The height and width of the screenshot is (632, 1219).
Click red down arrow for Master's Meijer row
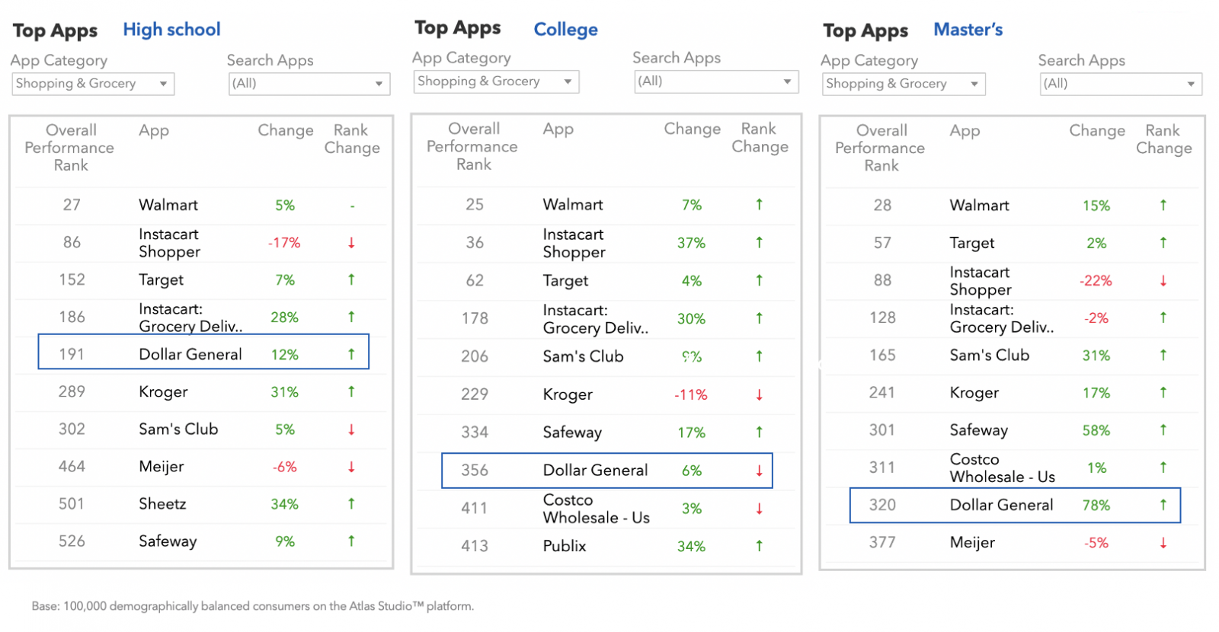pos(1163,543)
